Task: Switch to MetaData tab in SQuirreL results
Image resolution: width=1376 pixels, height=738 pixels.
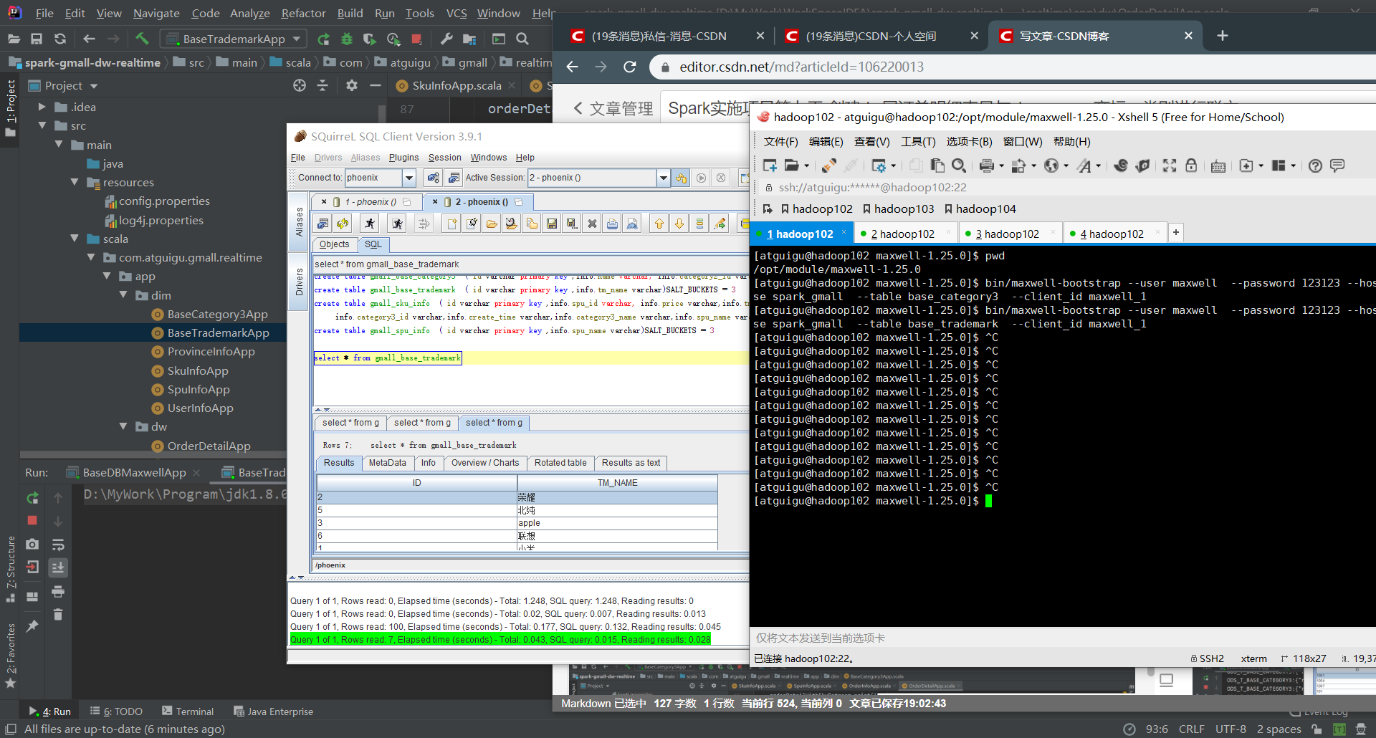Action: [x=387, y=463]
